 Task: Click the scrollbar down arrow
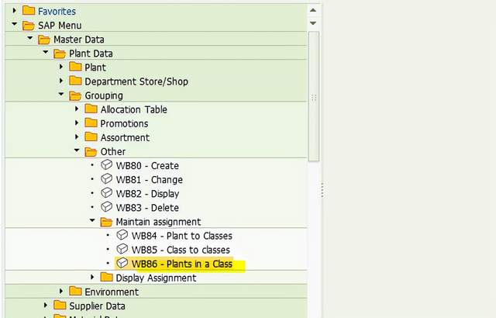(x=313, y=22)
